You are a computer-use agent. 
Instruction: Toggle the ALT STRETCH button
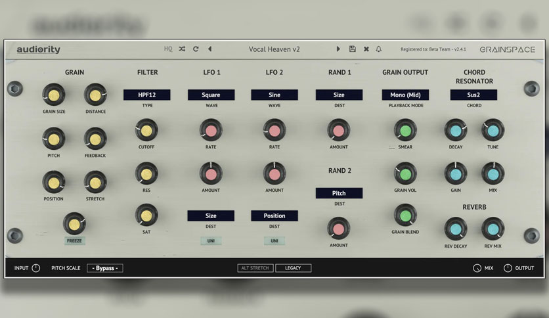coord(255,268)
